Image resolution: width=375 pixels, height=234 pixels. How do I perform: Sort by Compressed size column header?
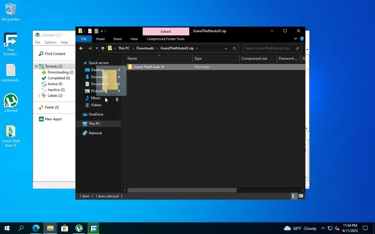(258, 58)
